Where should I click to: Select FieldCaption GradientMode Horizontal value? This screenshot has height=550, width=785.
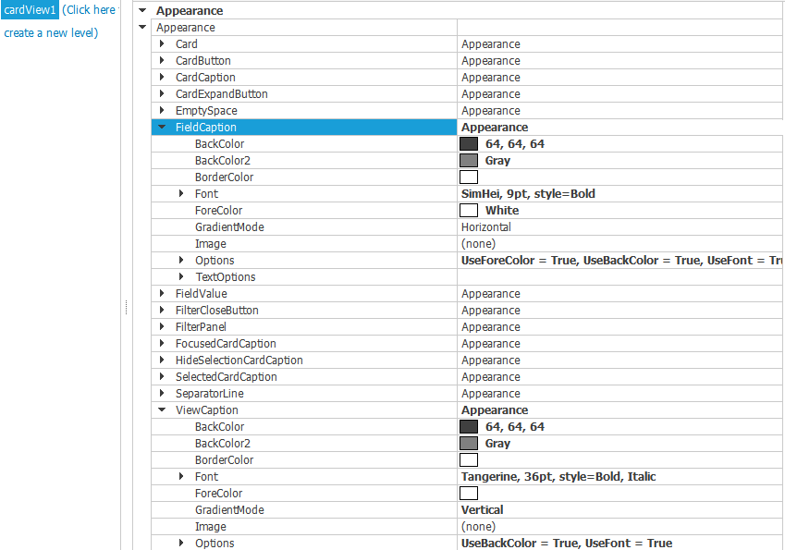pos(486,227)
